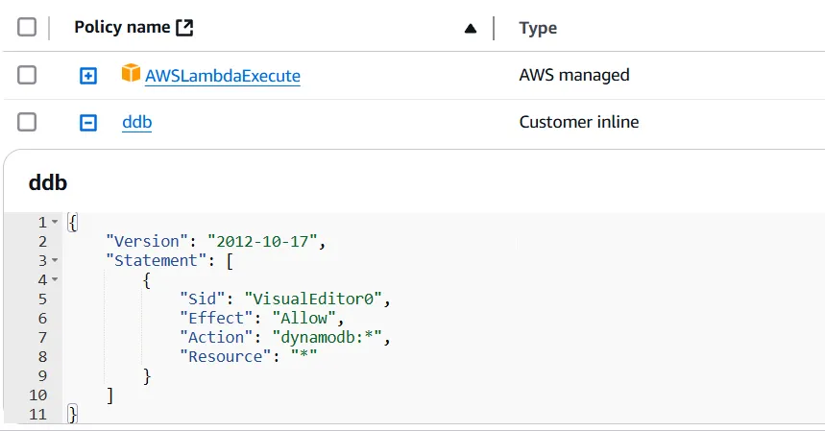Toggle the select all policies checkbox
The image size is (825, 431).
pyautogui.click(x=27, y=27)
